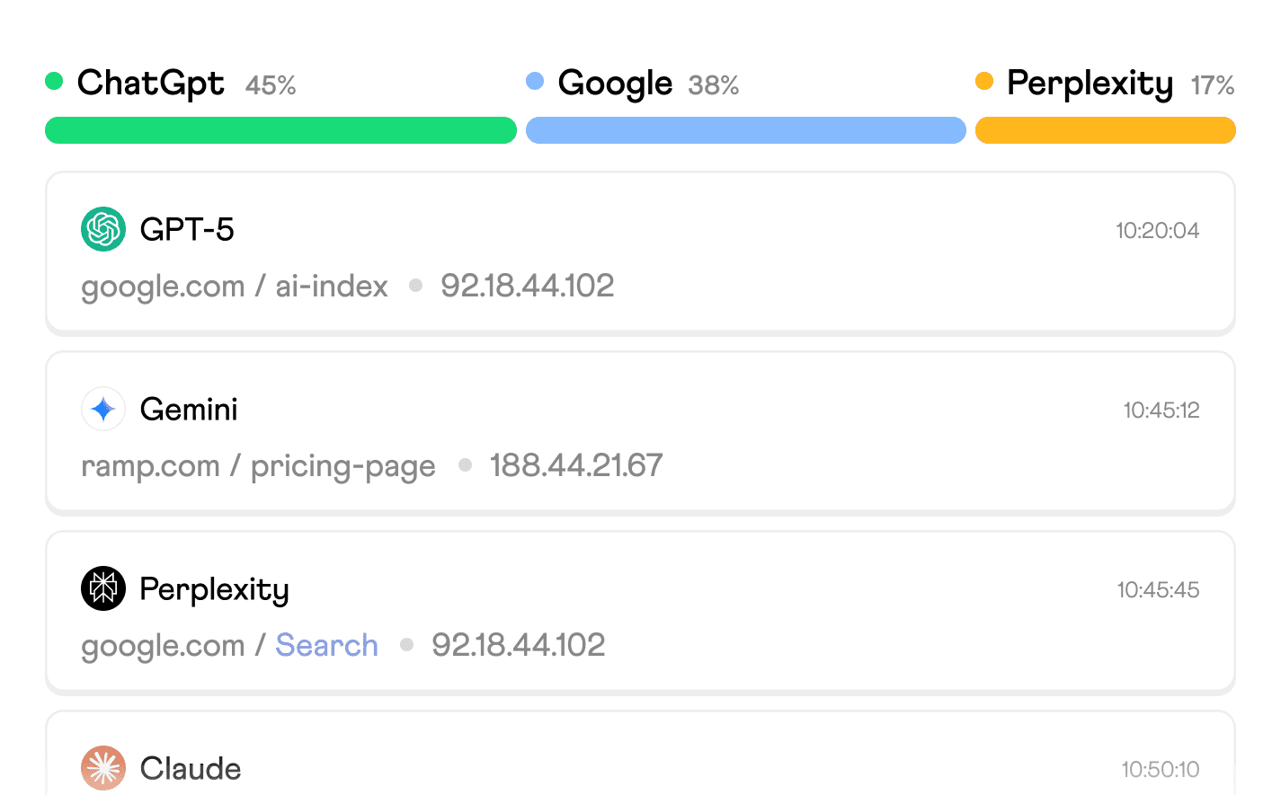1281x795 pixels.
Task: Click the 38% Google percentage
Action: [x=714, y=85]
